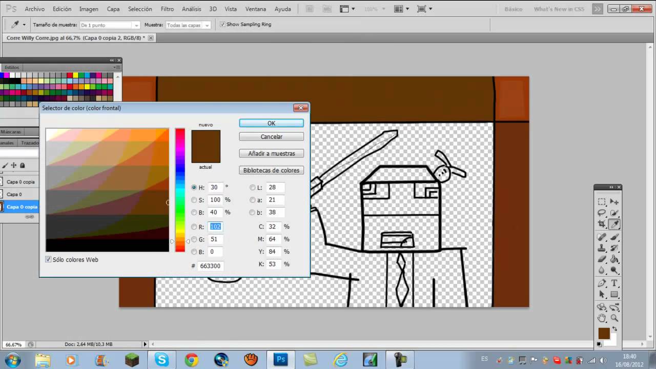Select the Clone Stamp tool
656x369 pixels.
602,248
